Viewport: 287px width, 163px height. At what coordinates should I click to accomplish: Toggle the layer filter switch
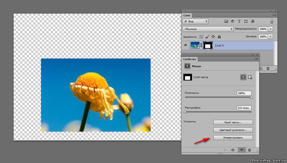coord(272,21)
